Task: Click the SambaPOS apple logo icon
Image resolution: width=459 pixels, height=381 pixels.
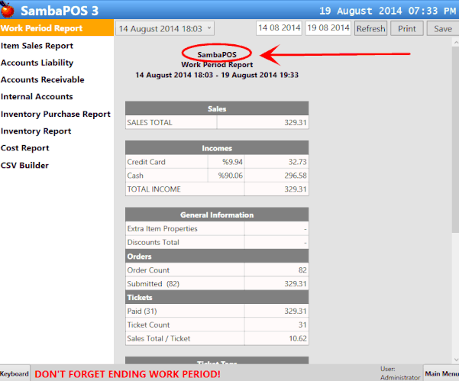Action: coord(8,10)
